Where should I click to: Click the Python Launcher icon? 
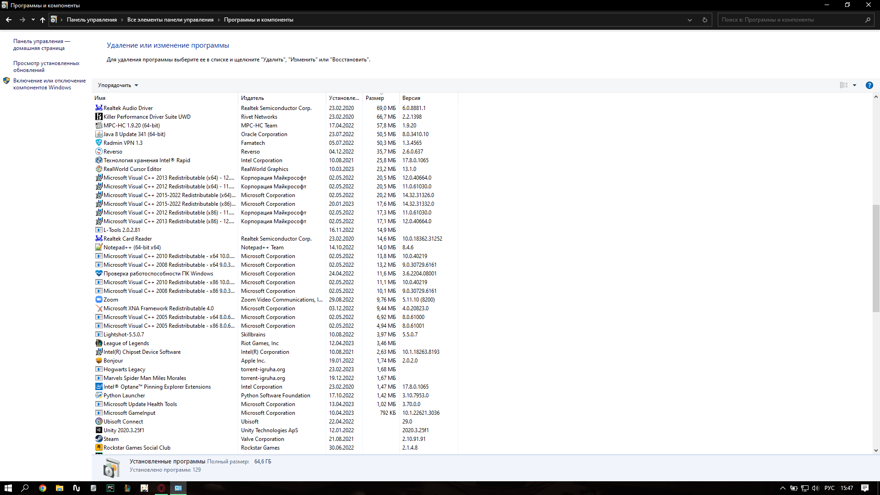pos(99,395)
